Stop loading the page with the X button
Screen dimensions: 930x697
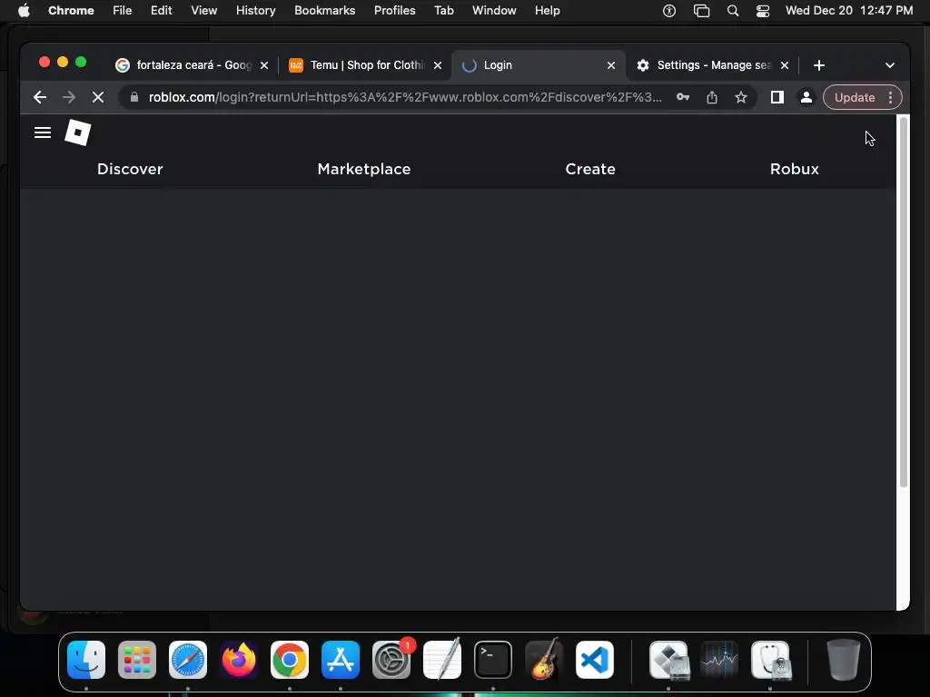98,97
